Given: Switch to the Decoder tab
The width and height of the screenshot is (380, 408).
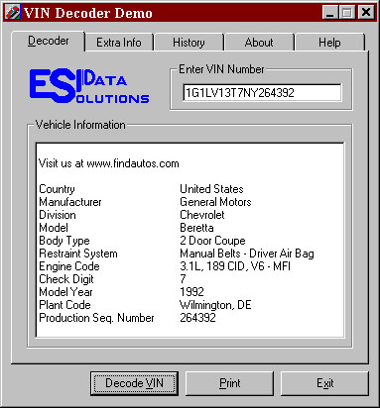Looking at the screenshot, I should pos(49,41).
